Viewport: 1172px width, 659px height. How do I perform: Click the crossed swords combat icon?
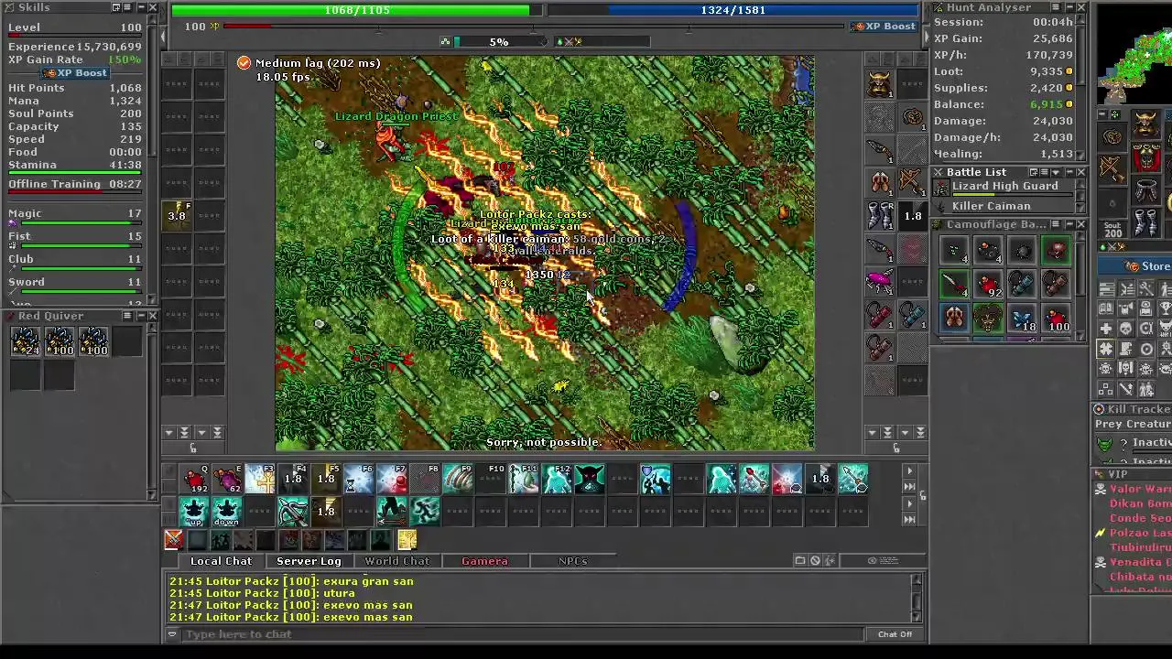tap(173, 540)
